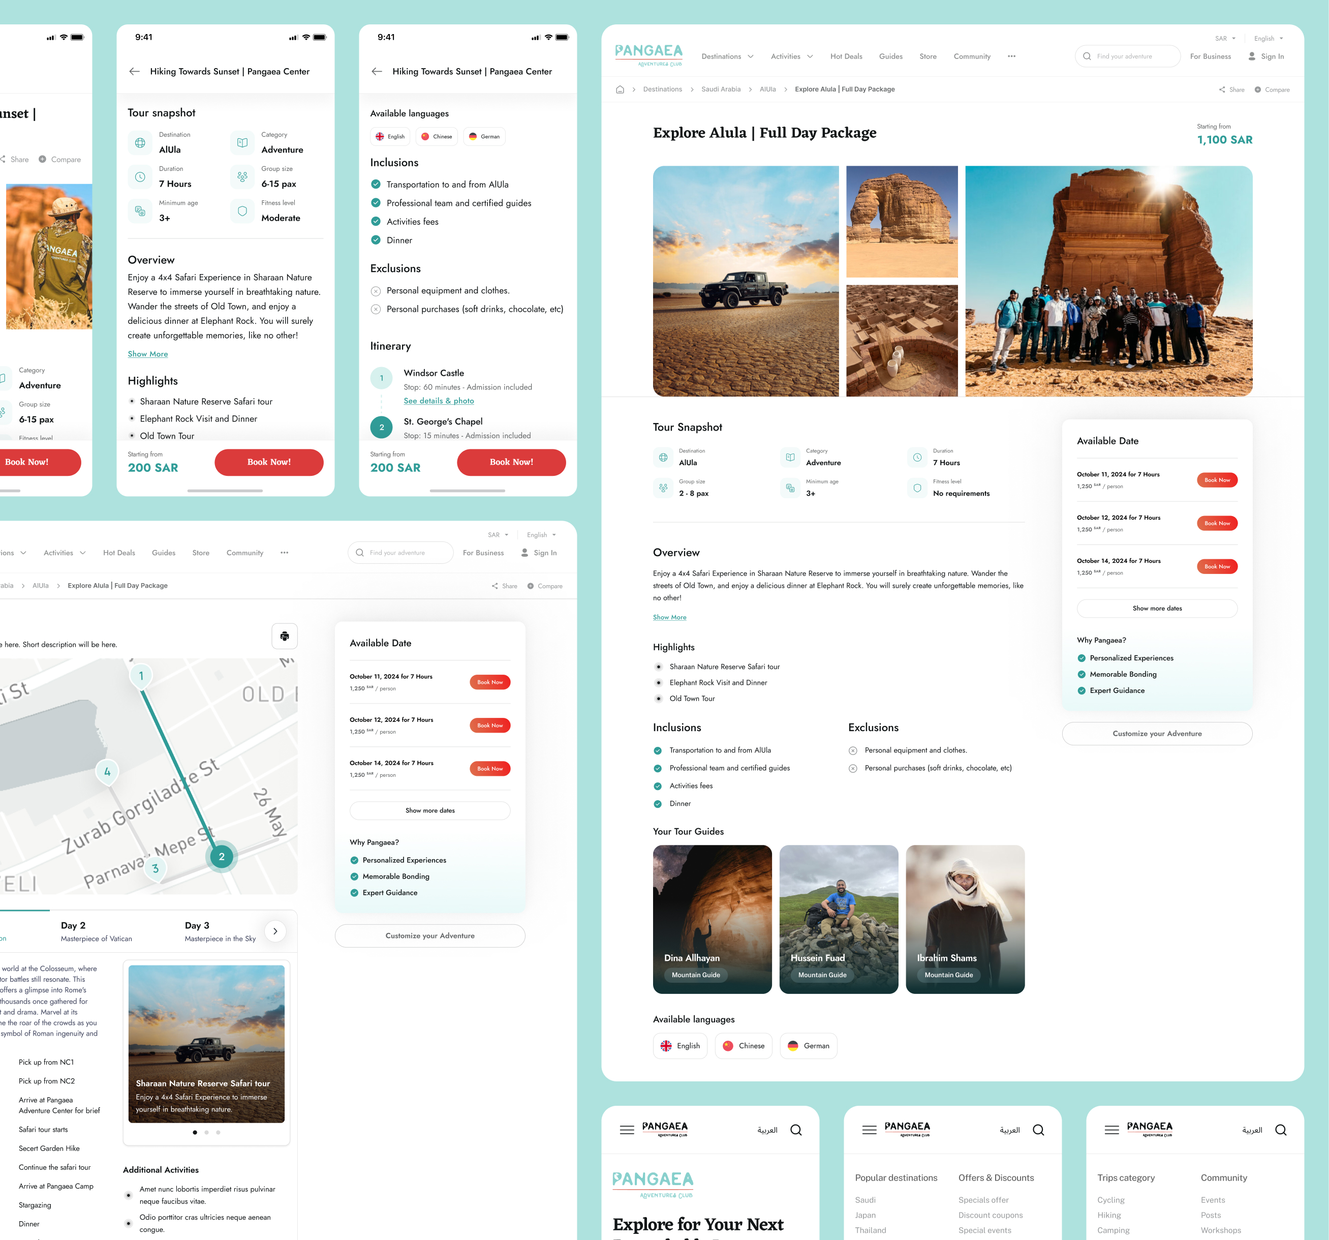Screen dimensions: 1329x1240
Task: Click the Compare plus icon in right desktop bar
Action: coord(1257,89)
